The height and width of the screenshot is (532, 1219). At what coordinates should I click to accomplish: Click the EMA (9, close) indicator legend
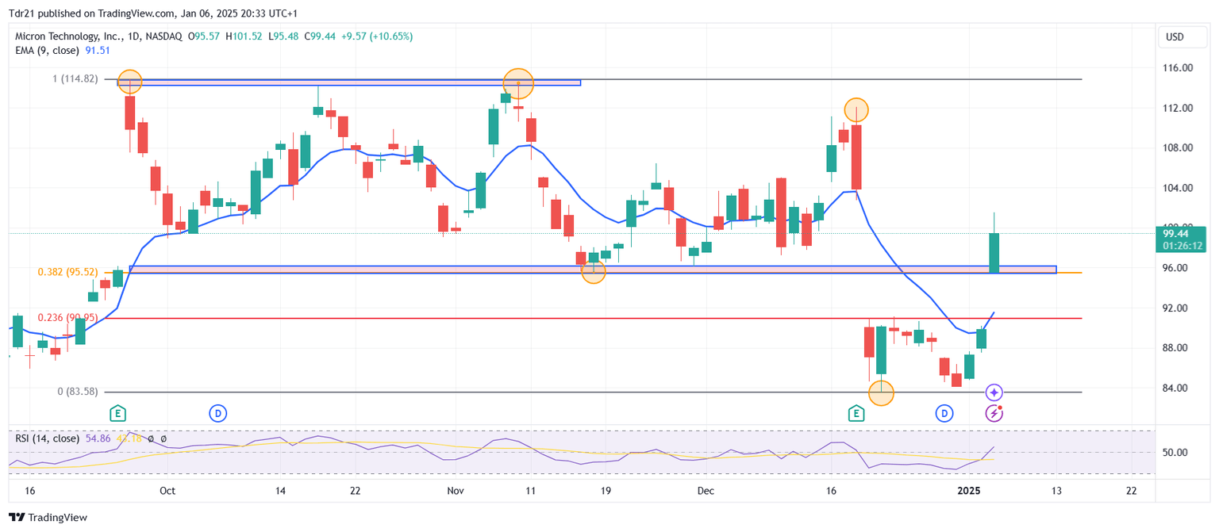46,50
